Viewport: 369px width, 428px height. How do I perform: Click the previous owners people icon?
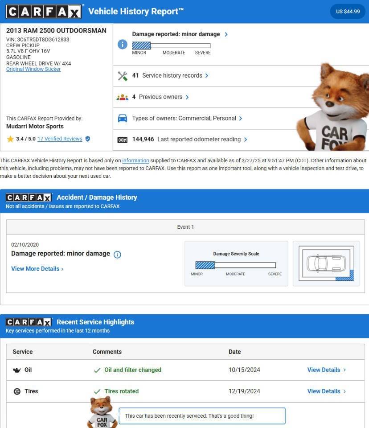coord(122,97)
